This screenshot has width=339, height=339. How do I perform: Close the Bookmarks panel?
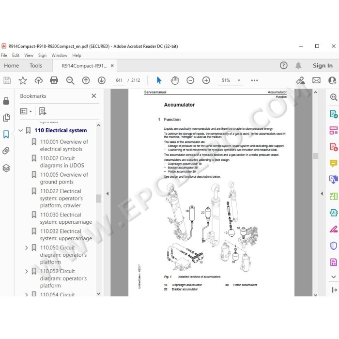[x=93, y=96]
